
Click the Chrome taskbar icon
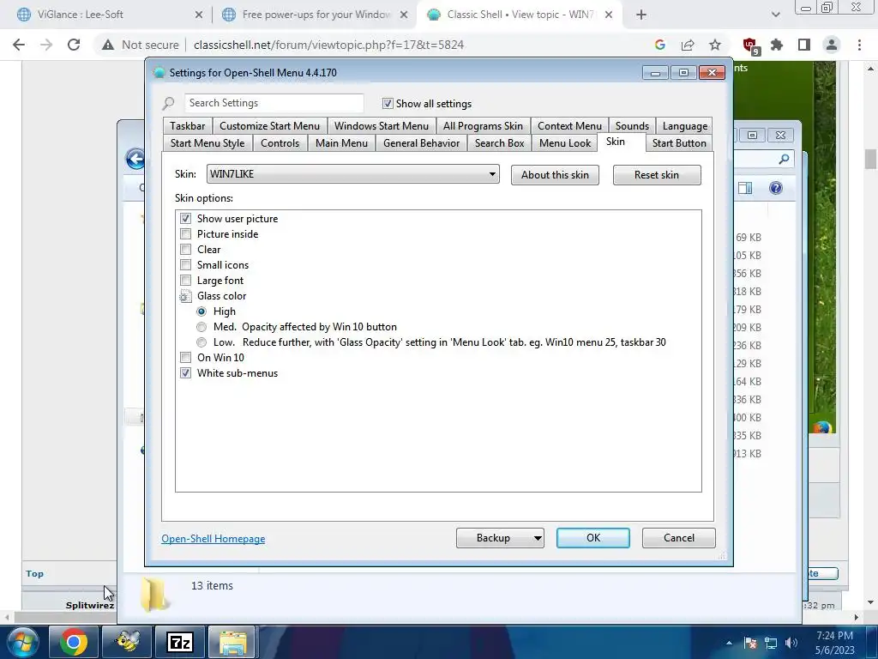click(x=74, y=642)
